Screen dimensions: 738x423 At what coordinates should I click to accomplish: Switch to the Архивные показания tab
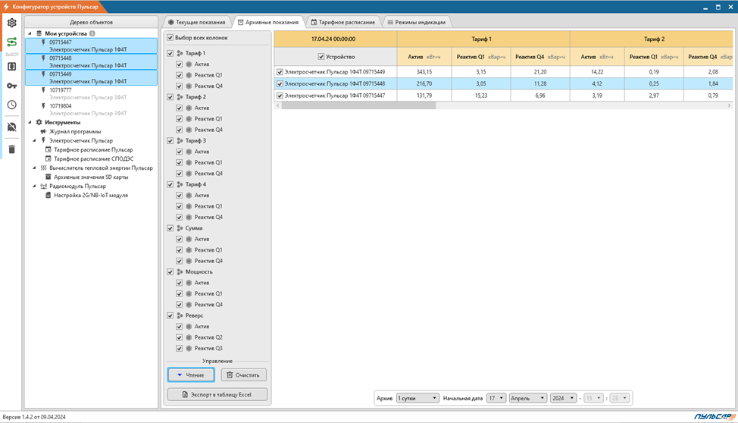coord(267,22)
